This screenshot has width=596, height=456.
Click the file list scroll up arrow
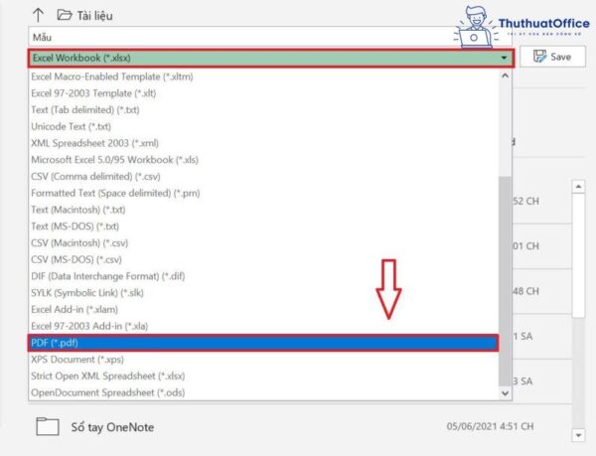point(578,187)
